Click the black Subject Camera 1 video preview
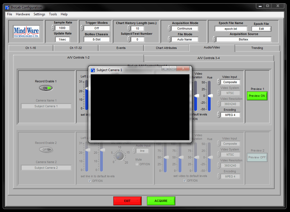 tap(140, 107)
